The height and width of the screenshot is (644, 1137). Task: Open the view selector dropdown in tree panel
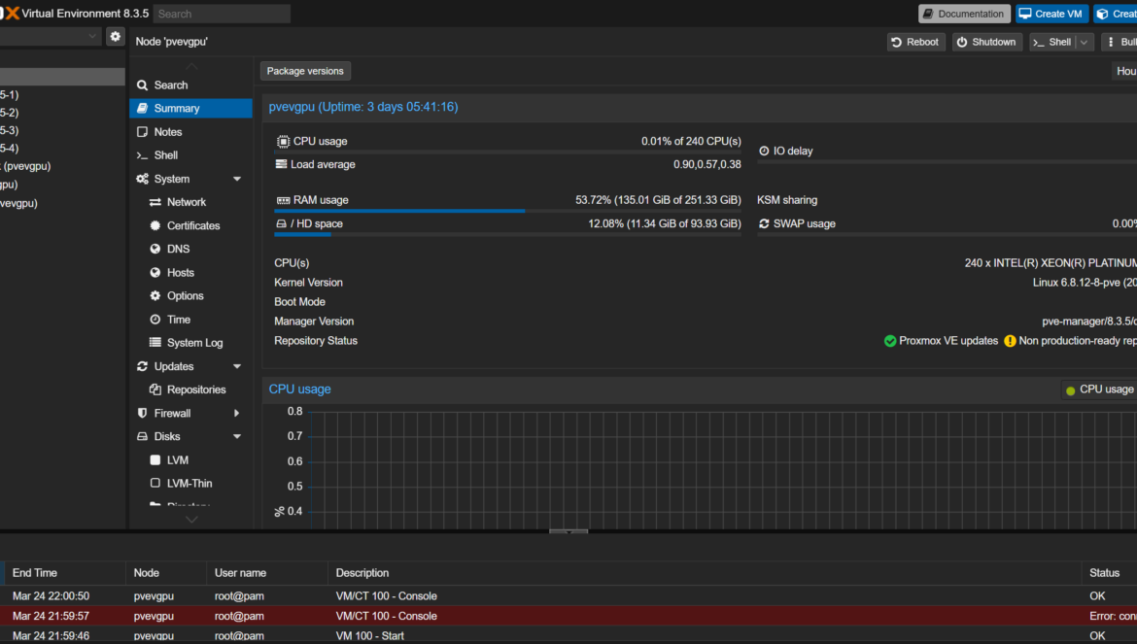92,36
